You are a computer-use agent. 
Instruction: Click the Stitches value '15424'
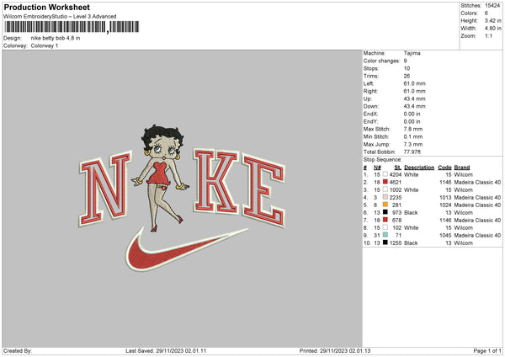pyautogui.click(x=492, y=6)
